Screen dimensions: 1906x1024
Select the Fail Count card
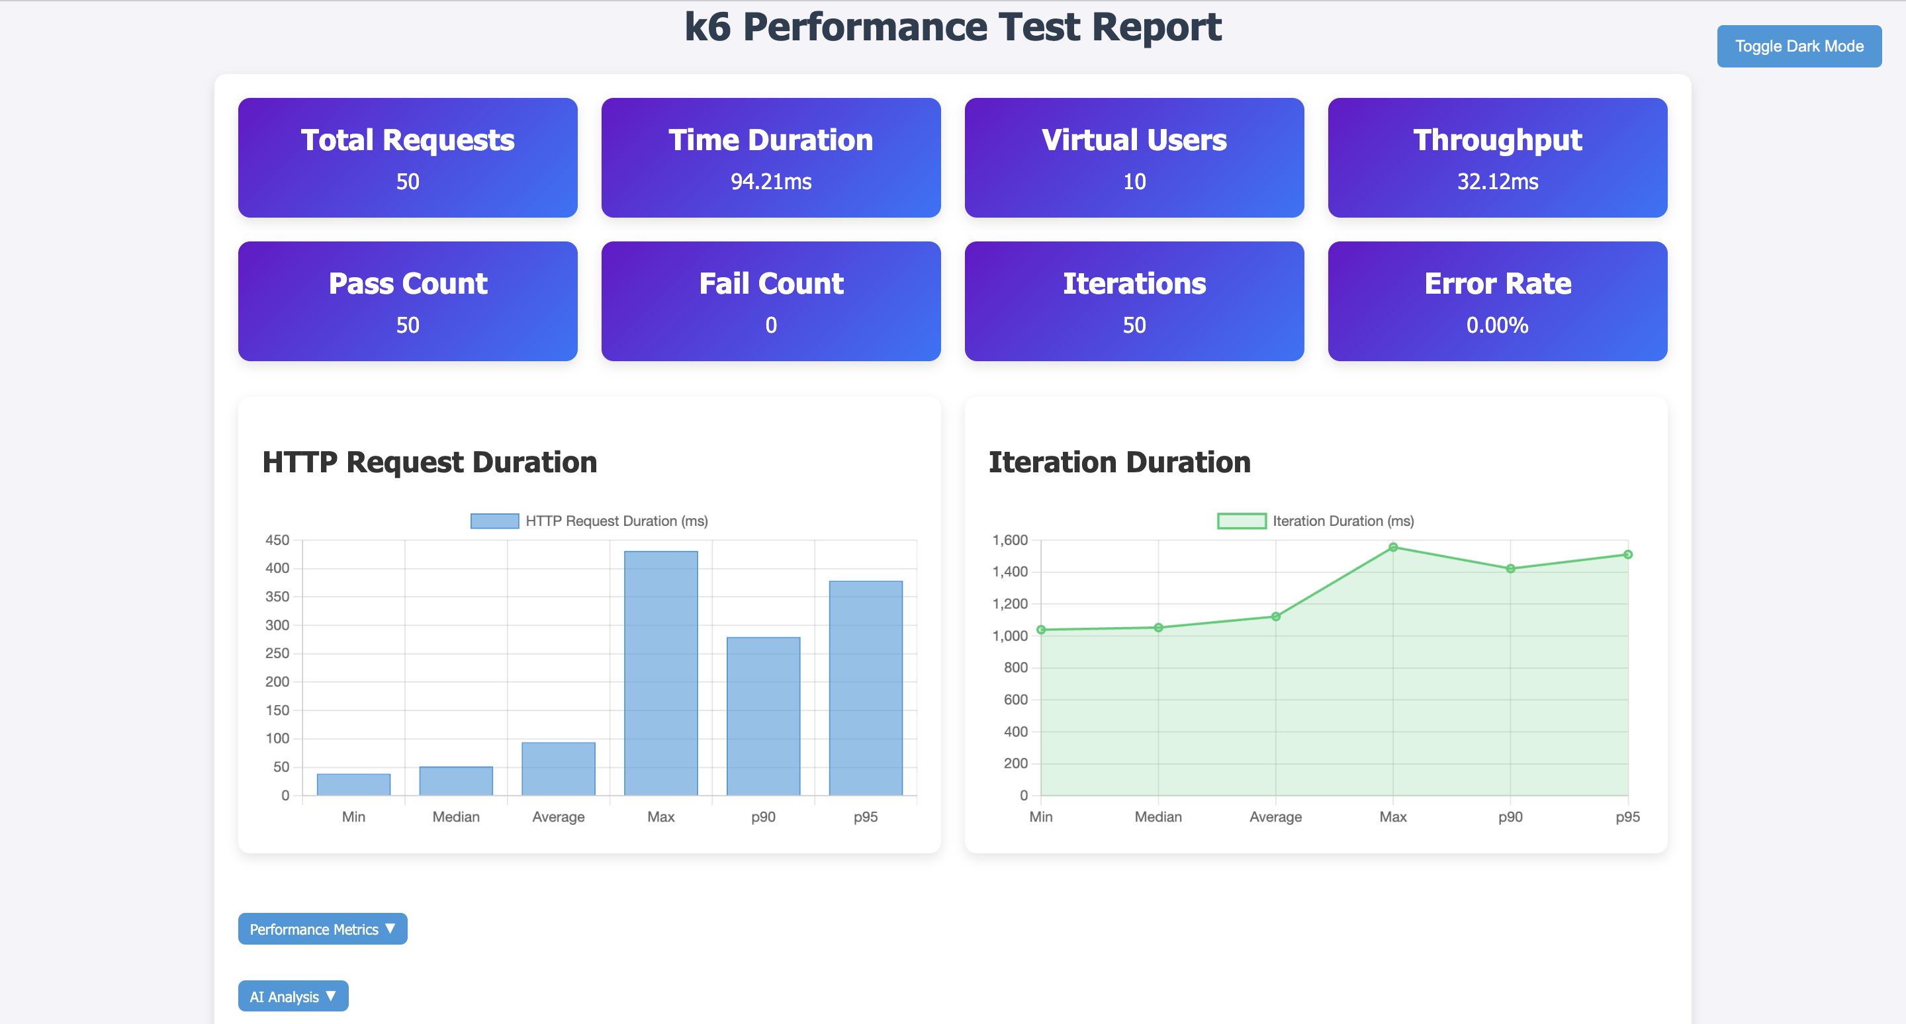pos(770,301)
